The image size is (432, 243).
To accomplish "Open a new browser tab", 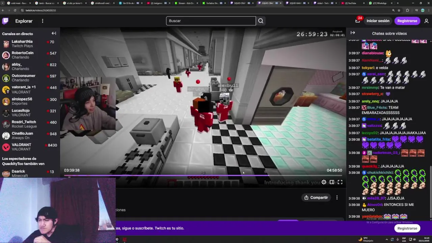I will tap(398, 3).
